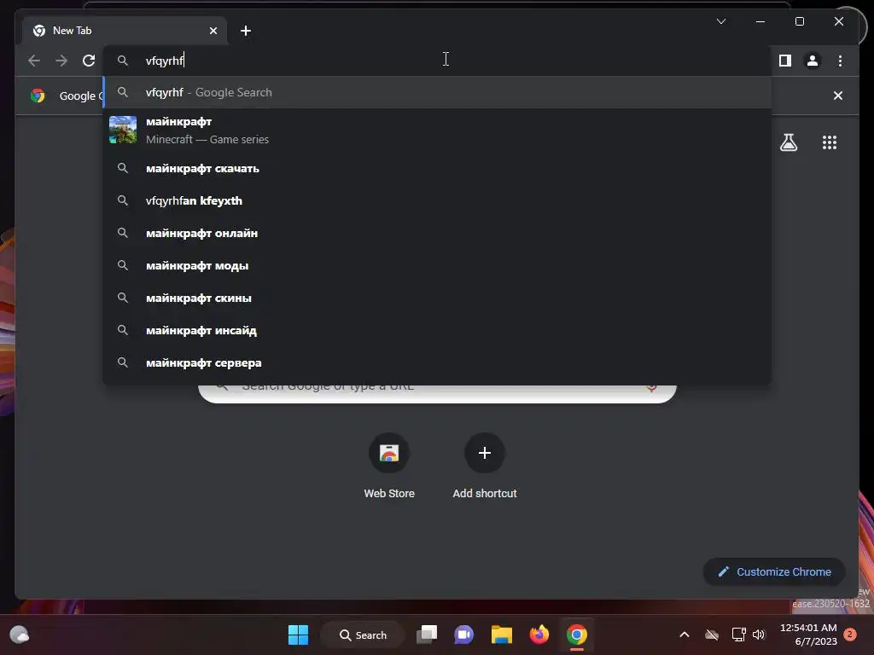Open the tab search chevron
Image resolution: width=874 pixels, height=655 pixels.
click(720, 21)
